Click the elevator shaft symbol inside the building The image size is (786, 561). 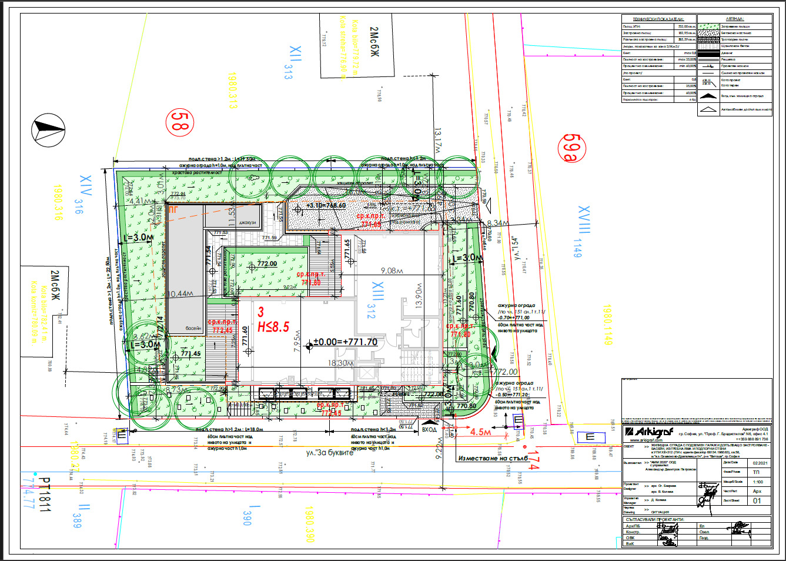click(367, 375)
